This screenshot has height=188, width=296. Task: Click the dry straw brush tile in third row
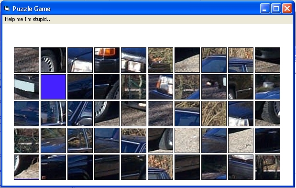click(x=214, y=114)
